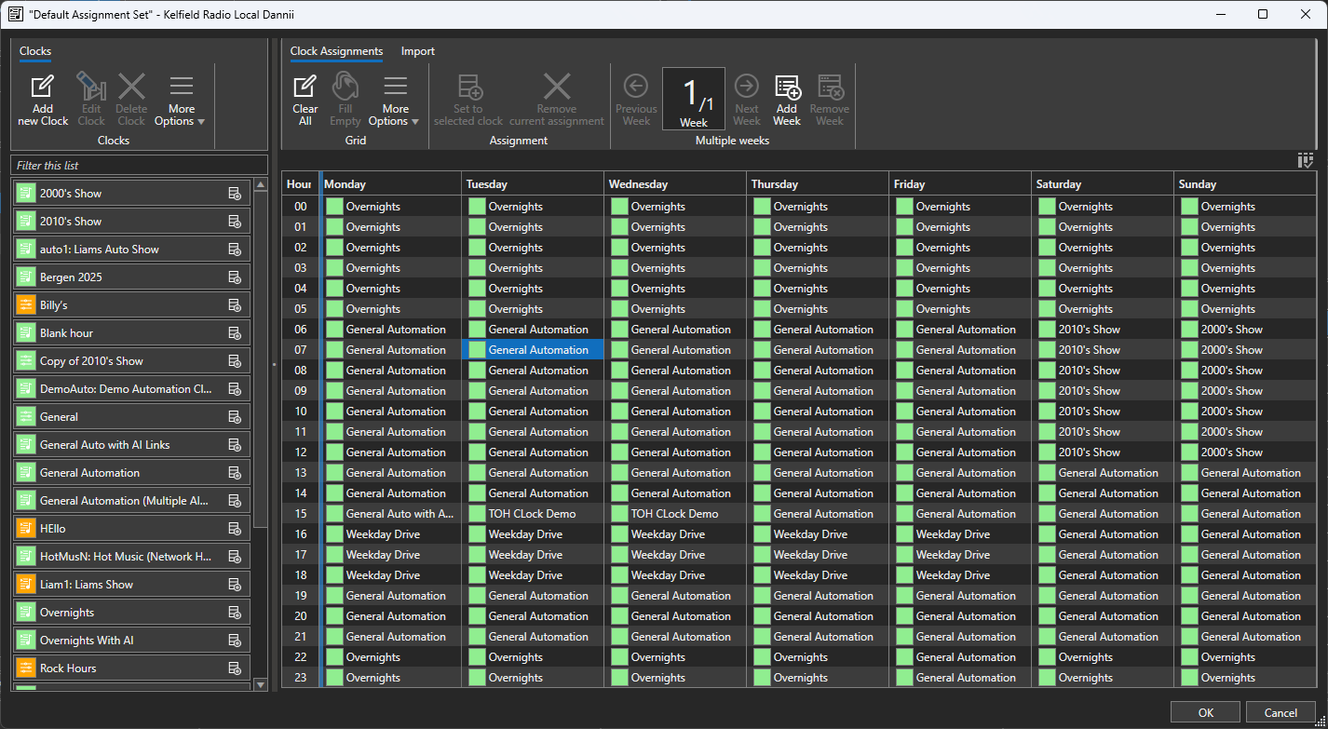Click the Remove Week icon
This screenshot has height=729, width=1328.
pos(830,88)
